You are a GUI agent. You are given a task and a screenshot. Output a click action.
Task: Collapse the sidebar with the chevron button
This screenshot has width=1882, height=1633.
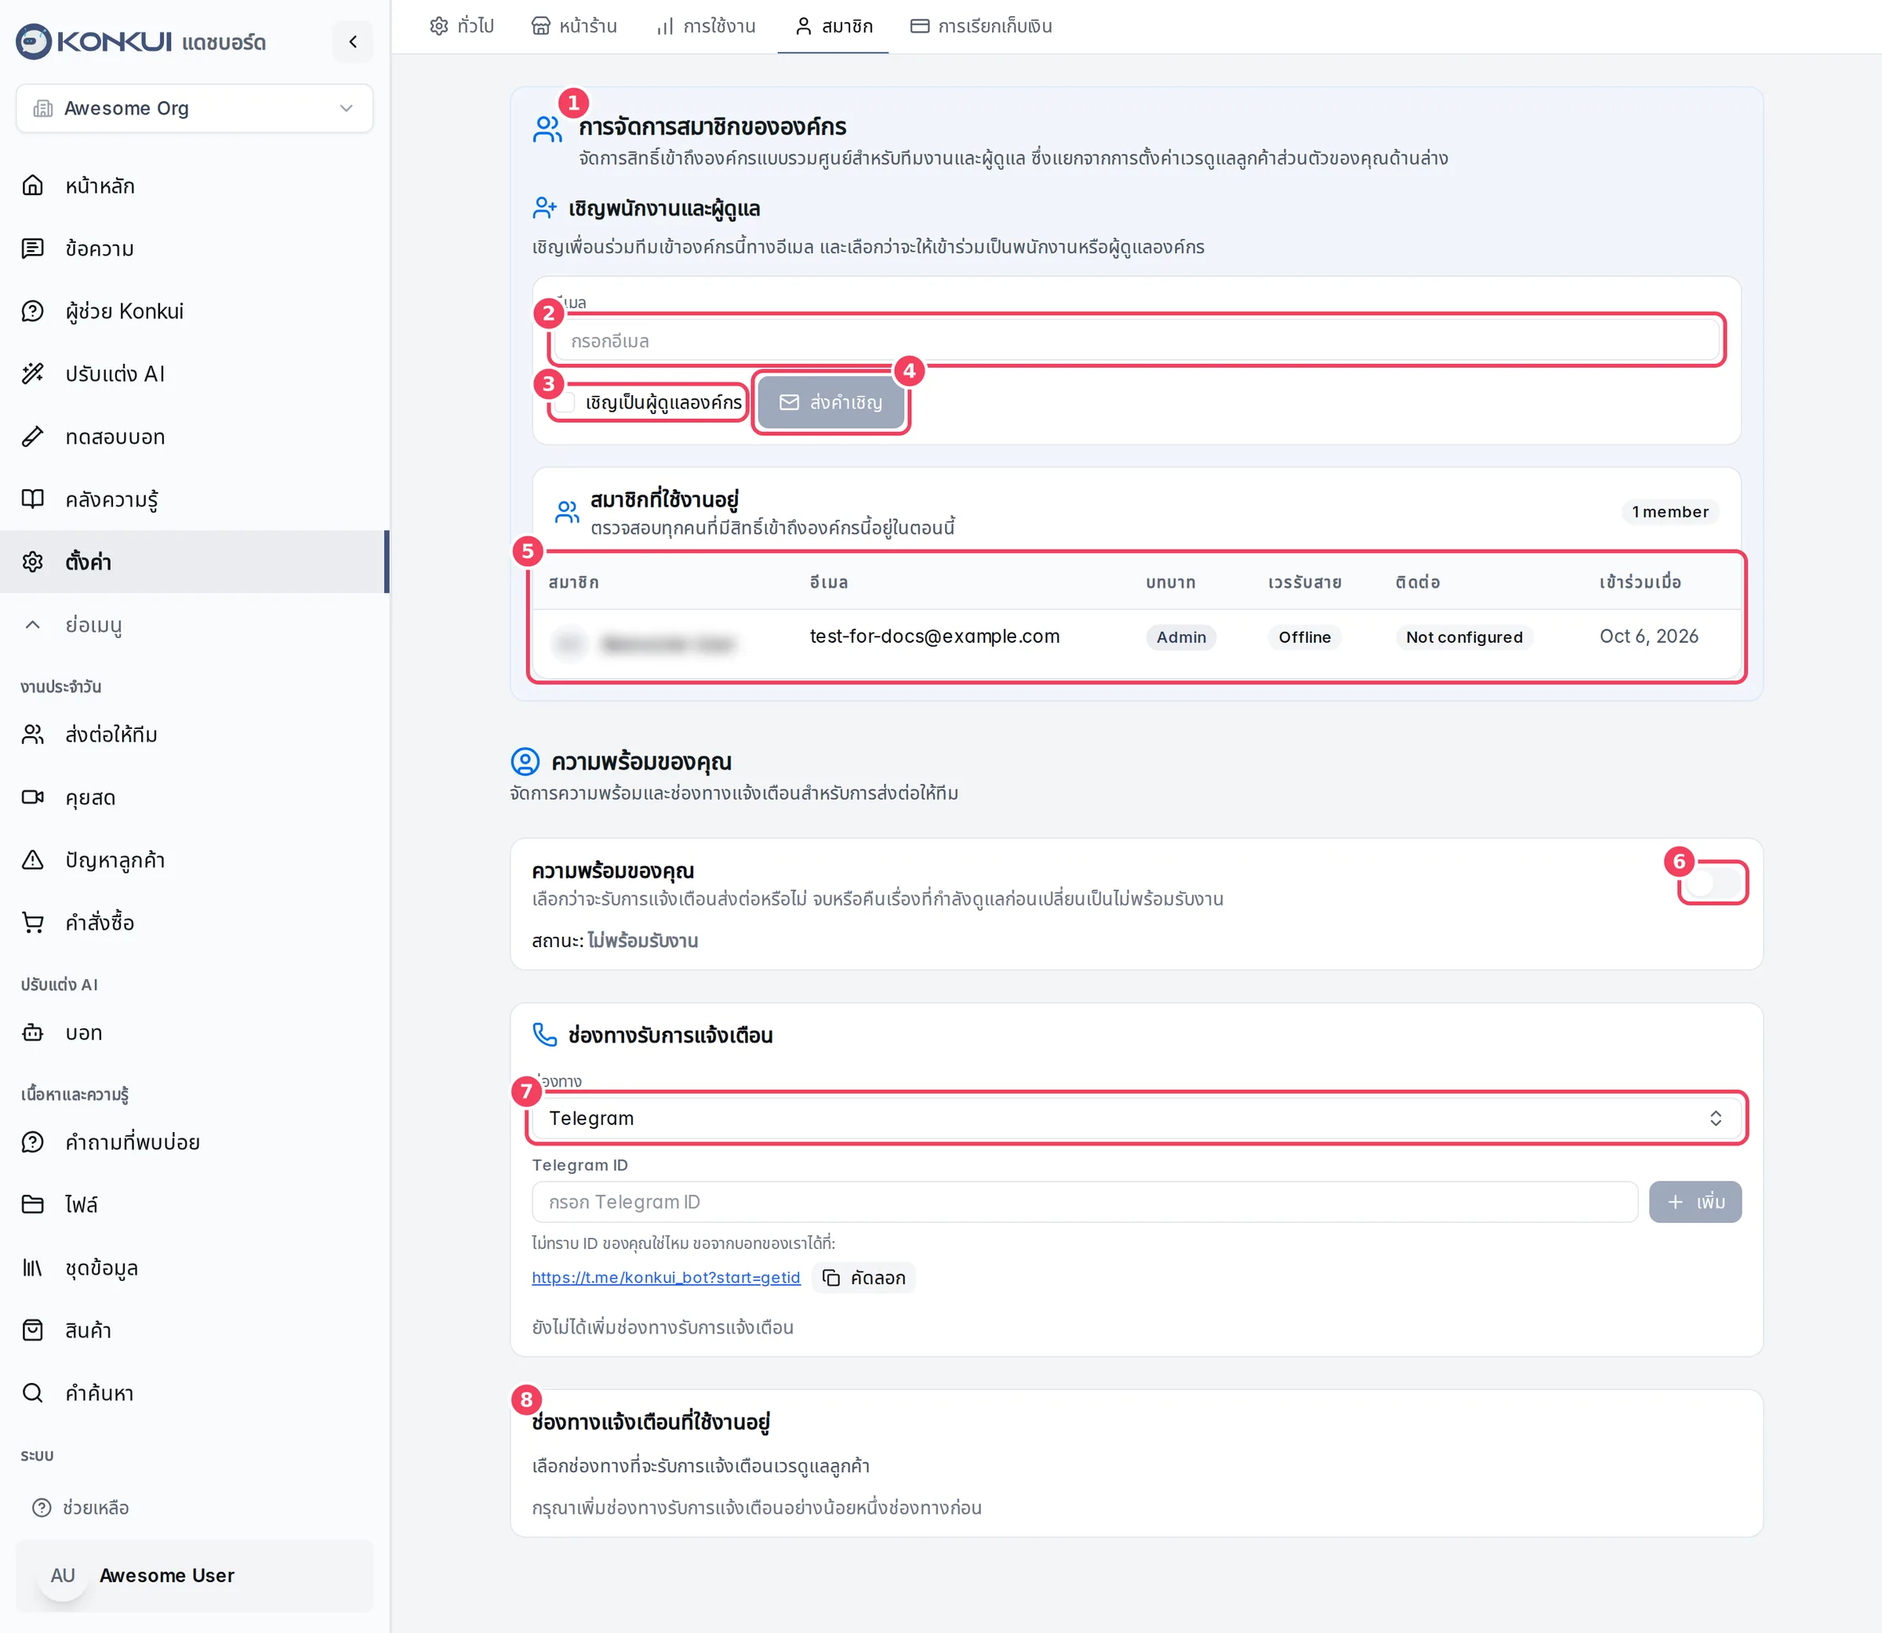(x=353, y=42)
